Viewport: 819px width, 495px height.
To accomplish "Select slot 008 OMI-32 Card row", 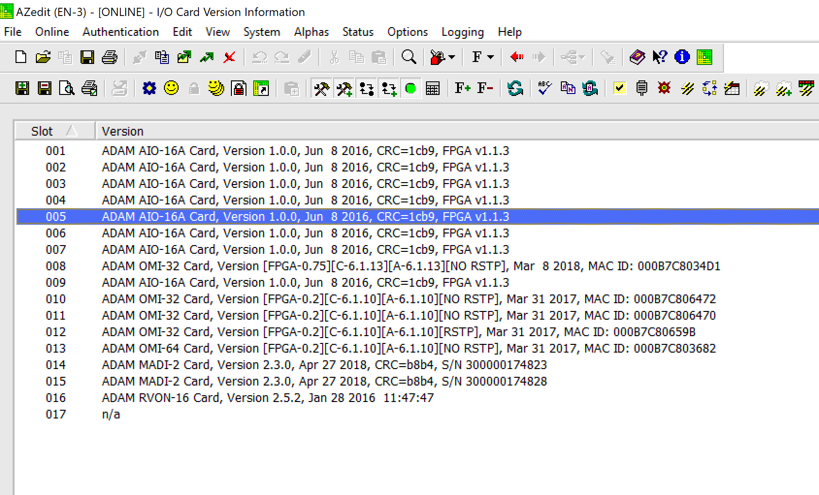I will coord(417,266).
